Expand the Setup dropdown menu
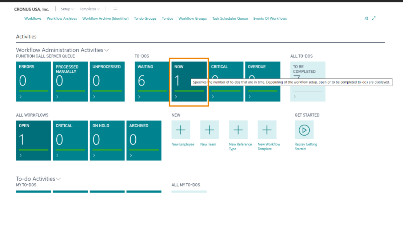 coord(67,9)
